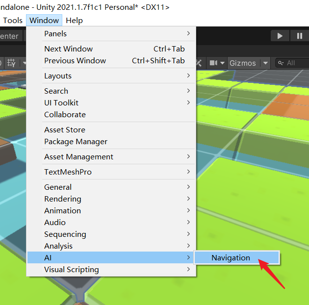Expand the Sequencing submenu
The width and height of the screenshot is (309, 305).
click(111, 234)
